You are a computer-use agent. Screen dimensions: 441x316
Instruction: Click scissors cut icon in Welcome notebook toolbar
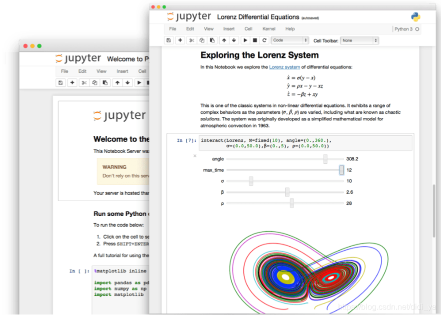click(x=84, y=82)
